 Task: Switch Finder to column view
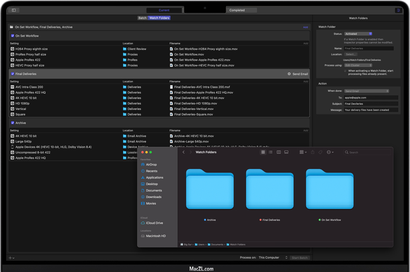279,152
